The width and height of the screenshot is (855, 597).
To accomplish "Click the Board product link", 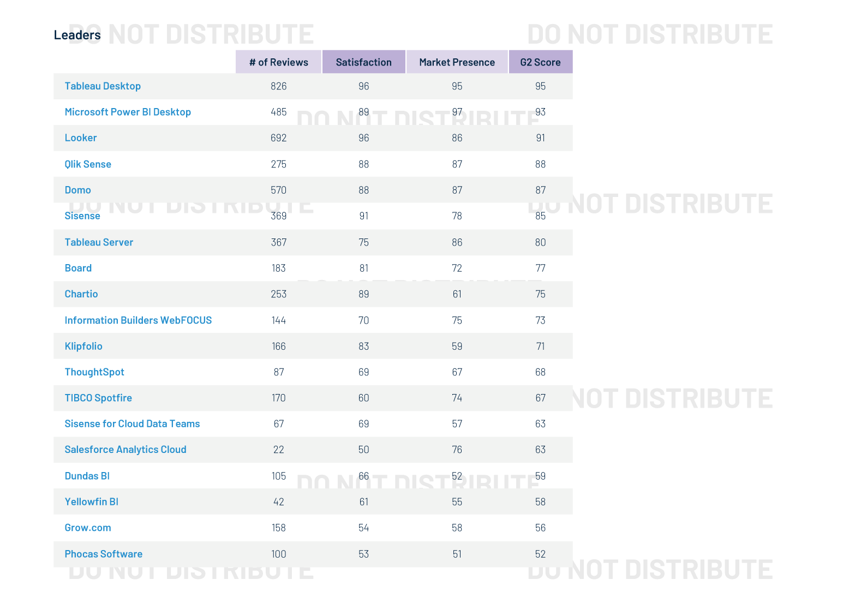I will [78, 268].
